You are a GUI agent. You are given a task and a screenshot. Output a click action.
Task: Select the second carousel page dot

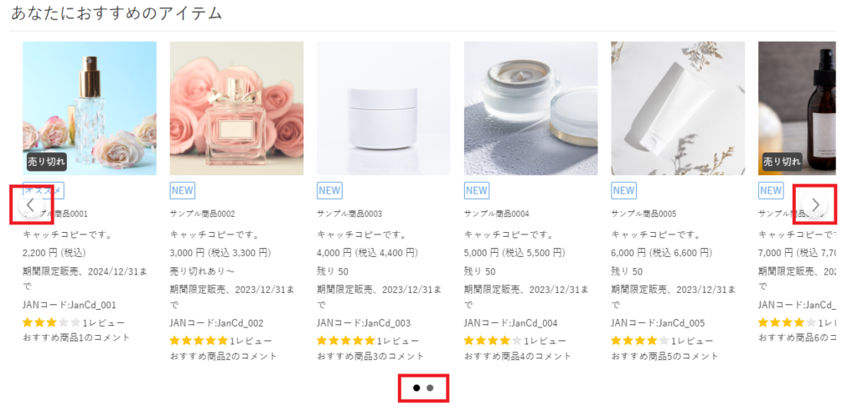click(430, 388)
